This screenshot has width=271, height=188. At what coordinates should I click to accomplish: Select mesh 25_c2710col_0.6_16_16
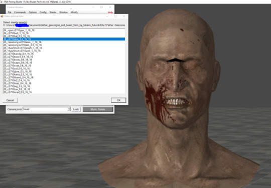pos(64,68)
